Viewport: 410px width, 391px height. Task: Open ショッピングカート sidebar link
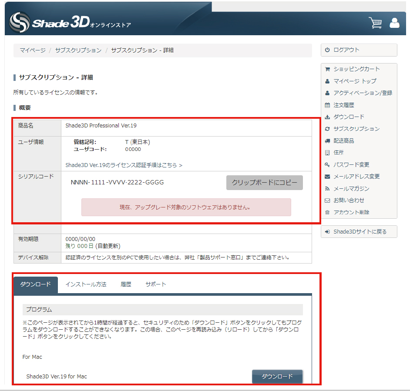[356, 69]
